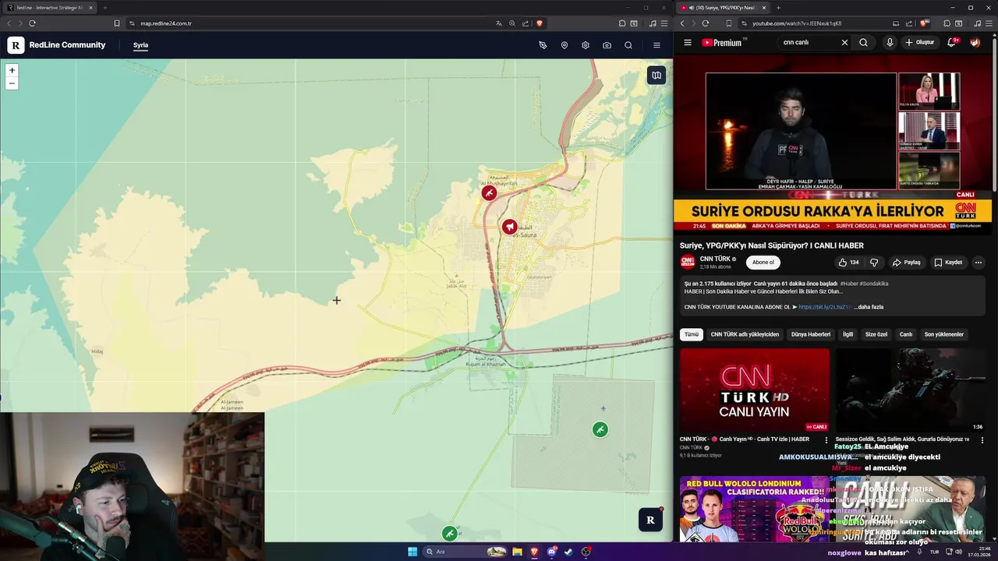Subscribe with the Abone ol button

763,263
